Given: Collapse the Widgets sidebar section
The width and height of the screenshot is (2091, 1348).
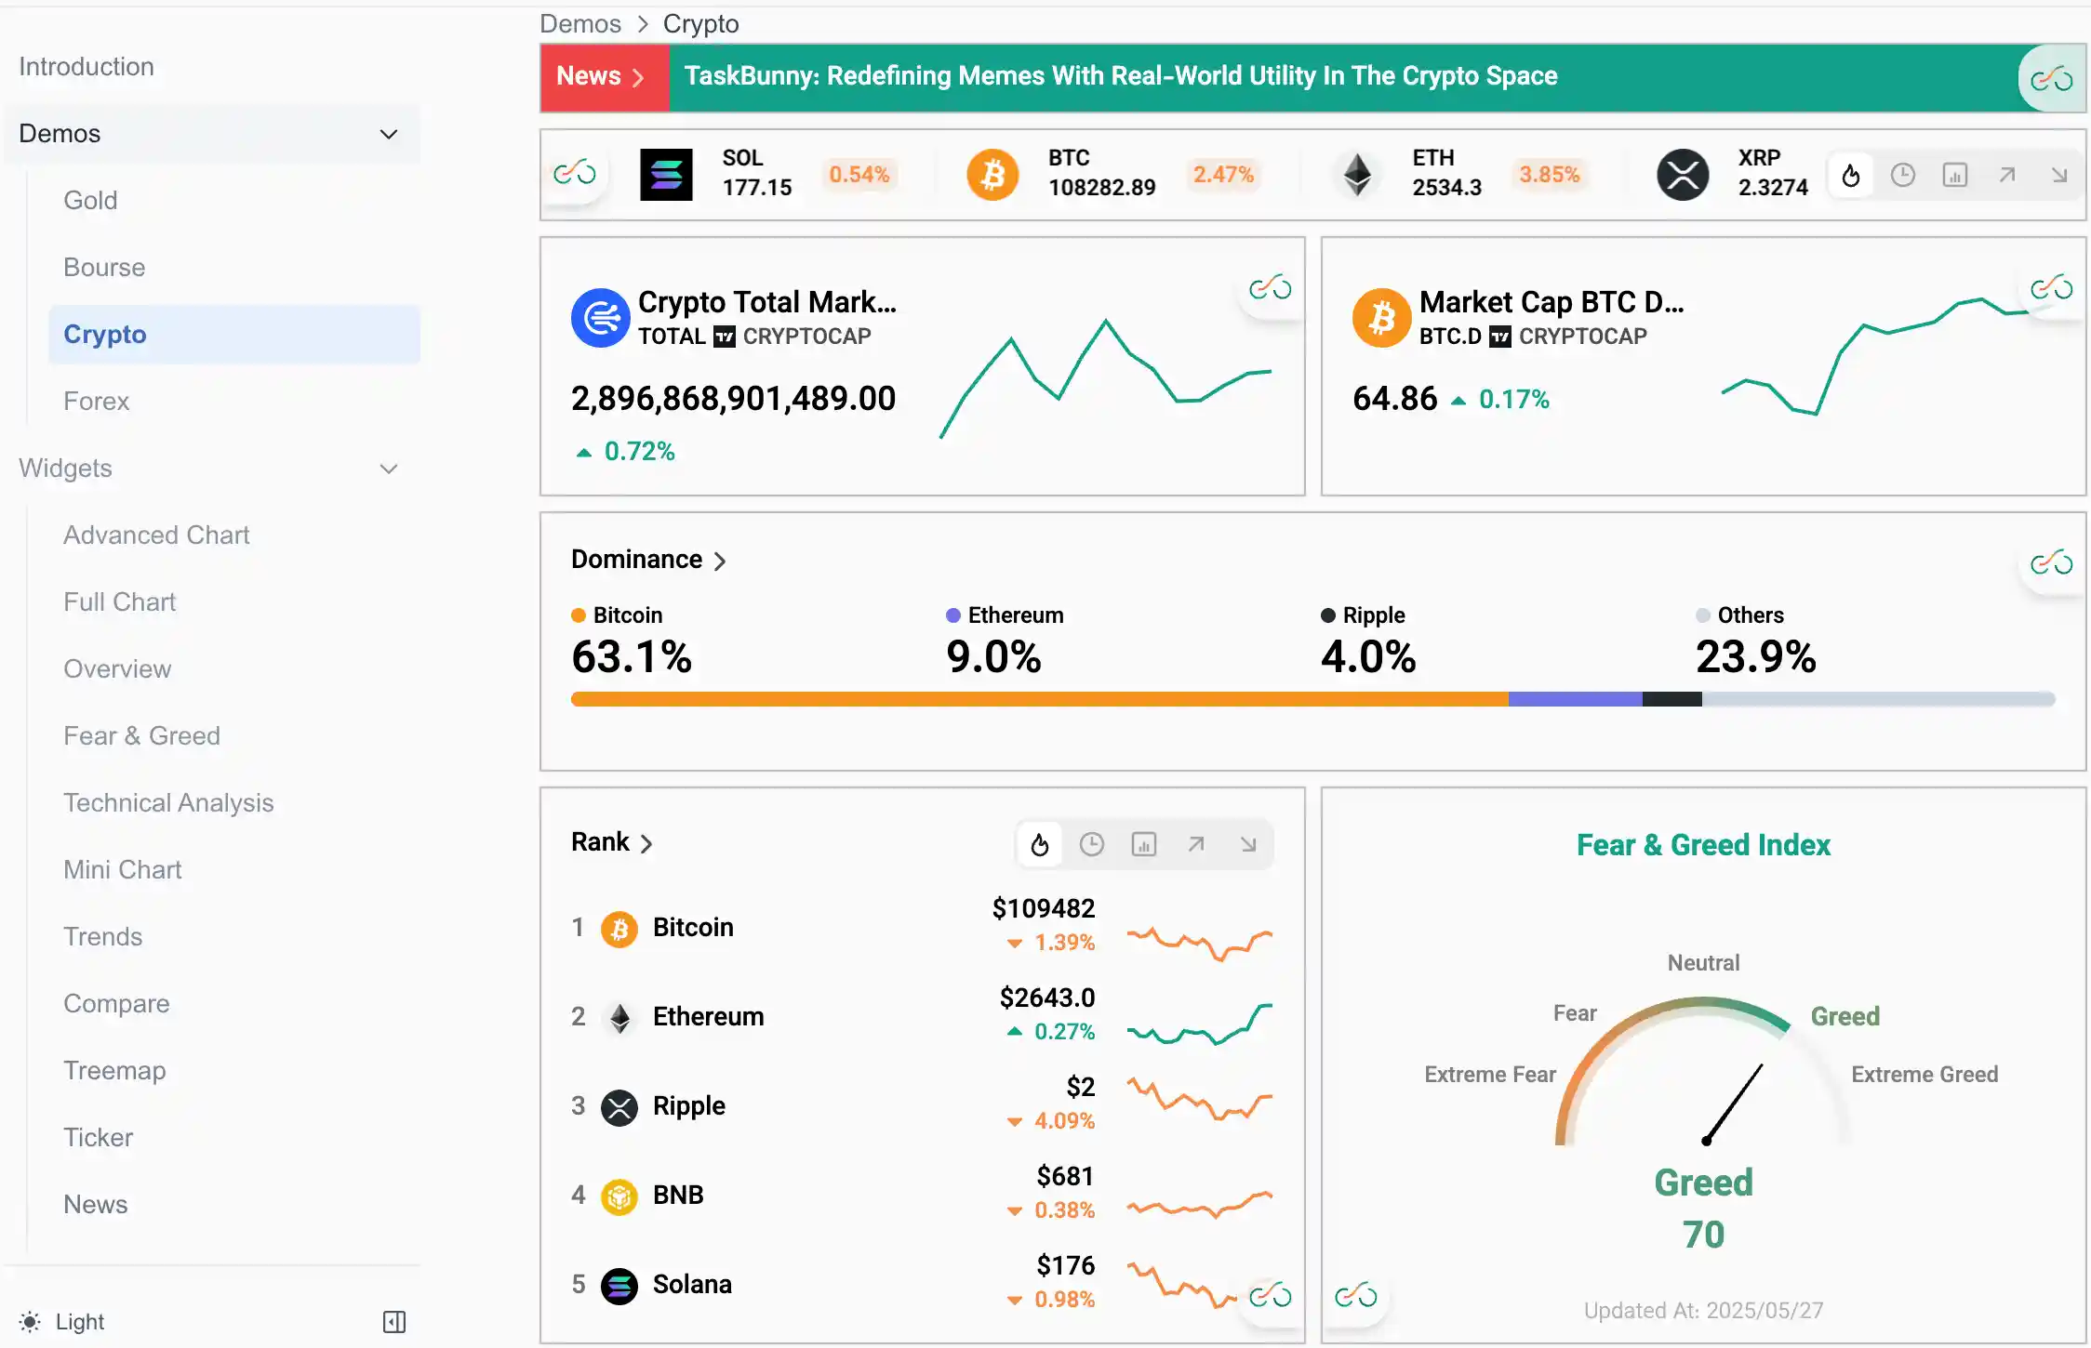Looking at the screenshot, I should click(389, 469).
